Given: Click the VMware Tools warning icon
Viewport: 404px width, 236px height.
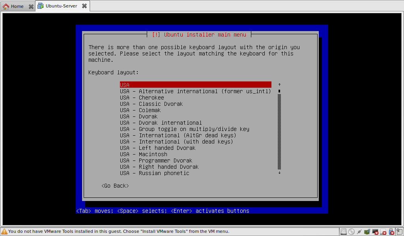Looking at the screenshot, I should (4, 231).
